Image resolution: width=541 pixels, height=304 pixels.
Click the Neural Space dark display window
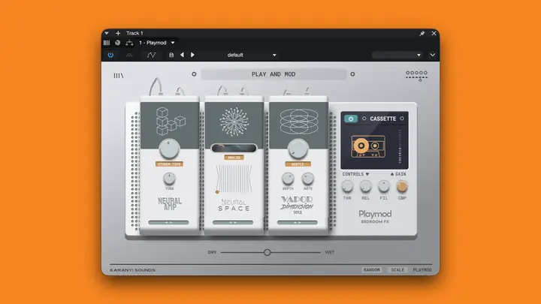coord(234,148)
